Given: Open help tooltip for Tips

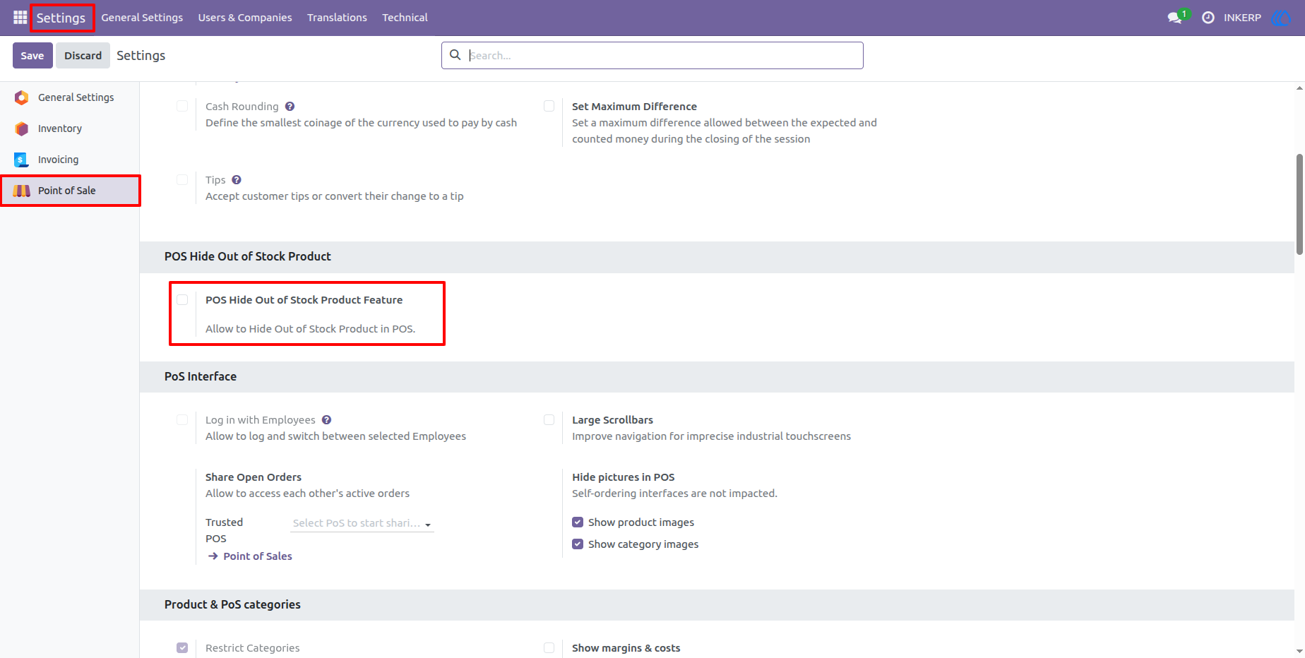Looking at the screenshot, I should pos(237,180).
